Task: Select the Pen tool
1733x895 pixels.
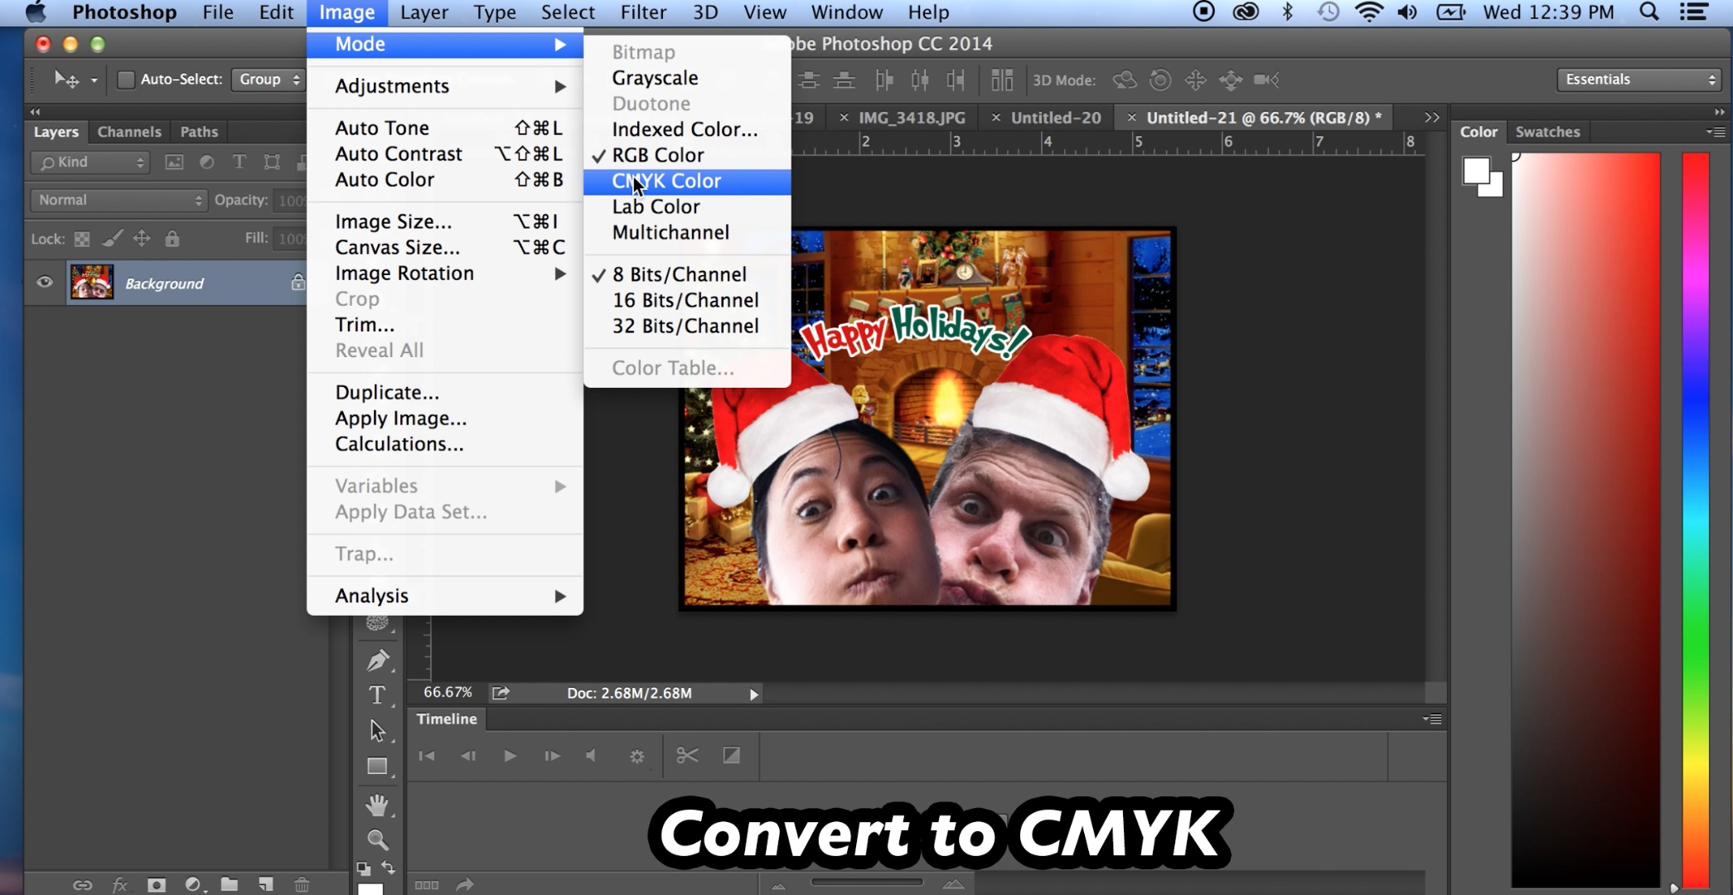Action: pos(378,660)
